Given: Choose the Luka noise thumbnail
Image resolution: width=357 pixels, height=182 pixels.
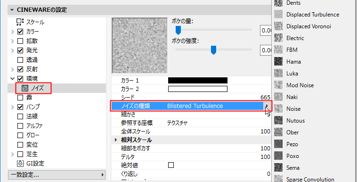Looking at the screenshot, I should [278, 74].
